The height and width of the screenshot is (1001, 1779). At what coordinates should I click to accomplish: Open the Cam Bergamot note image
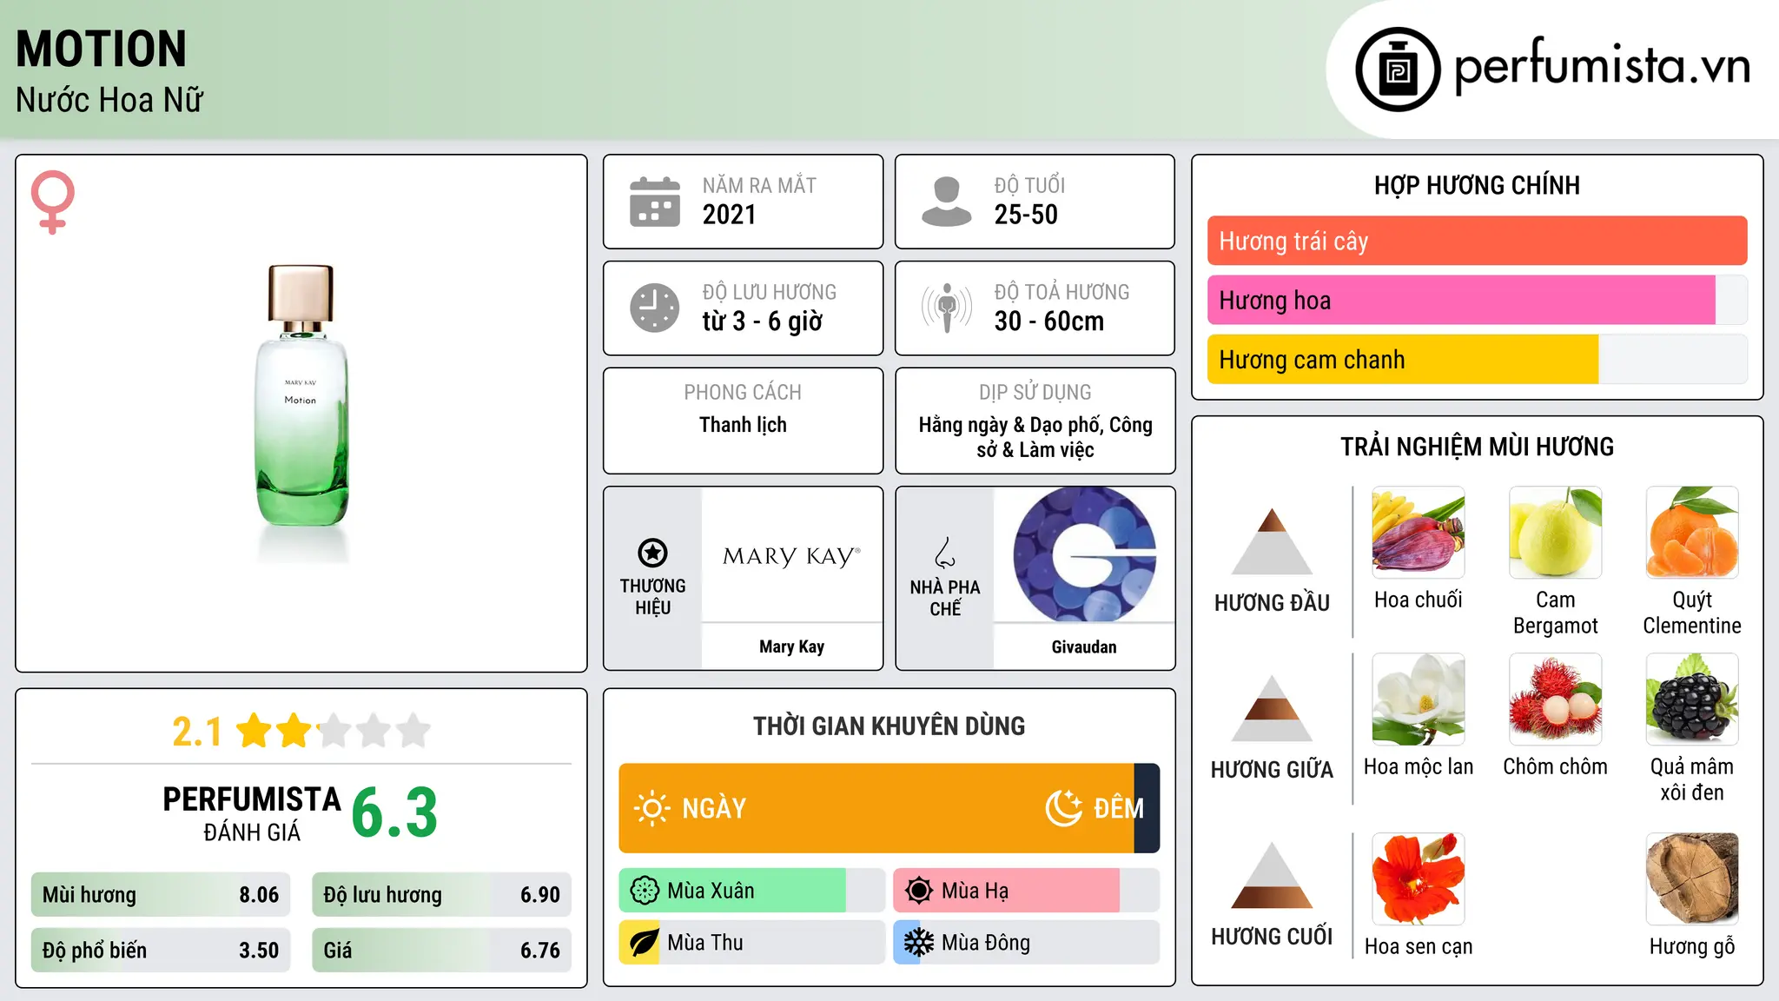pos(1556,533)
